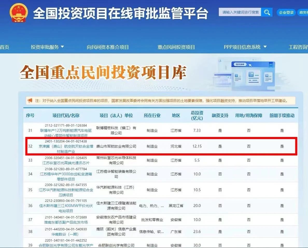Expand the PPP项目信息系统 dropdown menu
This screenshot has height=248, width=308.
point(245,47)
